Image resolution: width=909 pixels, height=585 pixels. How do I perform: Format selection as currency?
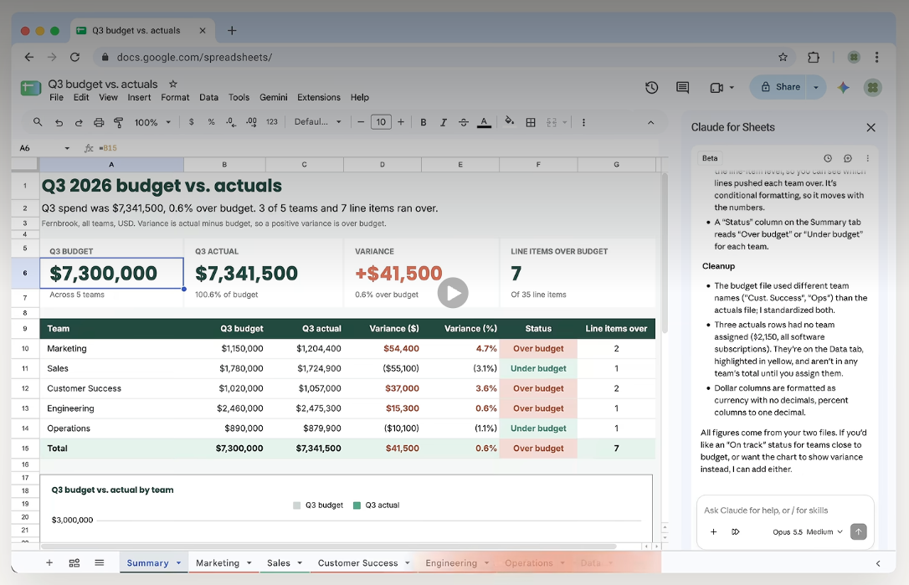[x=192, y=122]
